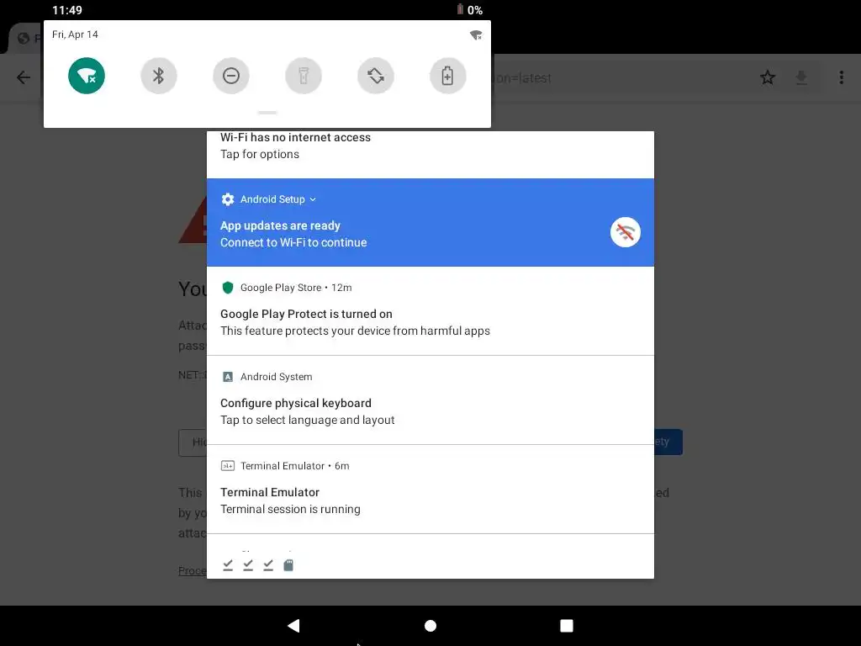Tap the Android recent apps button
The width and height of the screenshot is (861, 646).
(x=567, y=626)
